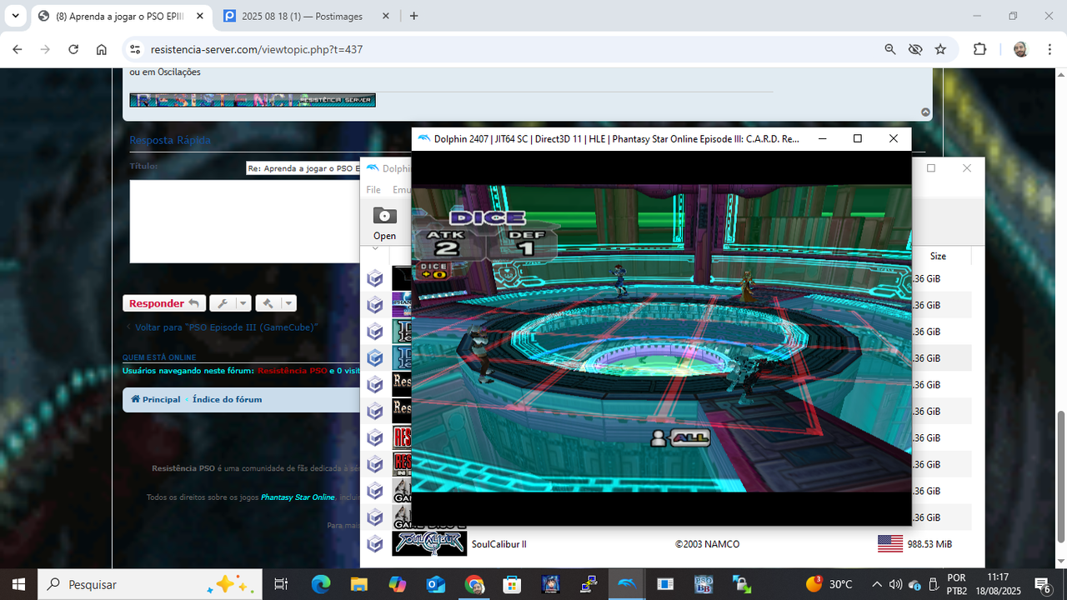Expand the wrench tools dropdown arrow
Screen dimensions: 1067x600
243,303
